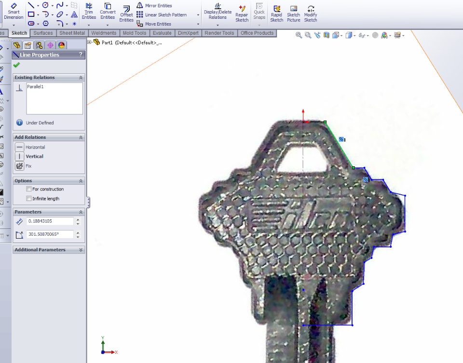This screenshot has width=463, height=363.
Task: Expand the Additional Parameters section
Action: [81, 250]
